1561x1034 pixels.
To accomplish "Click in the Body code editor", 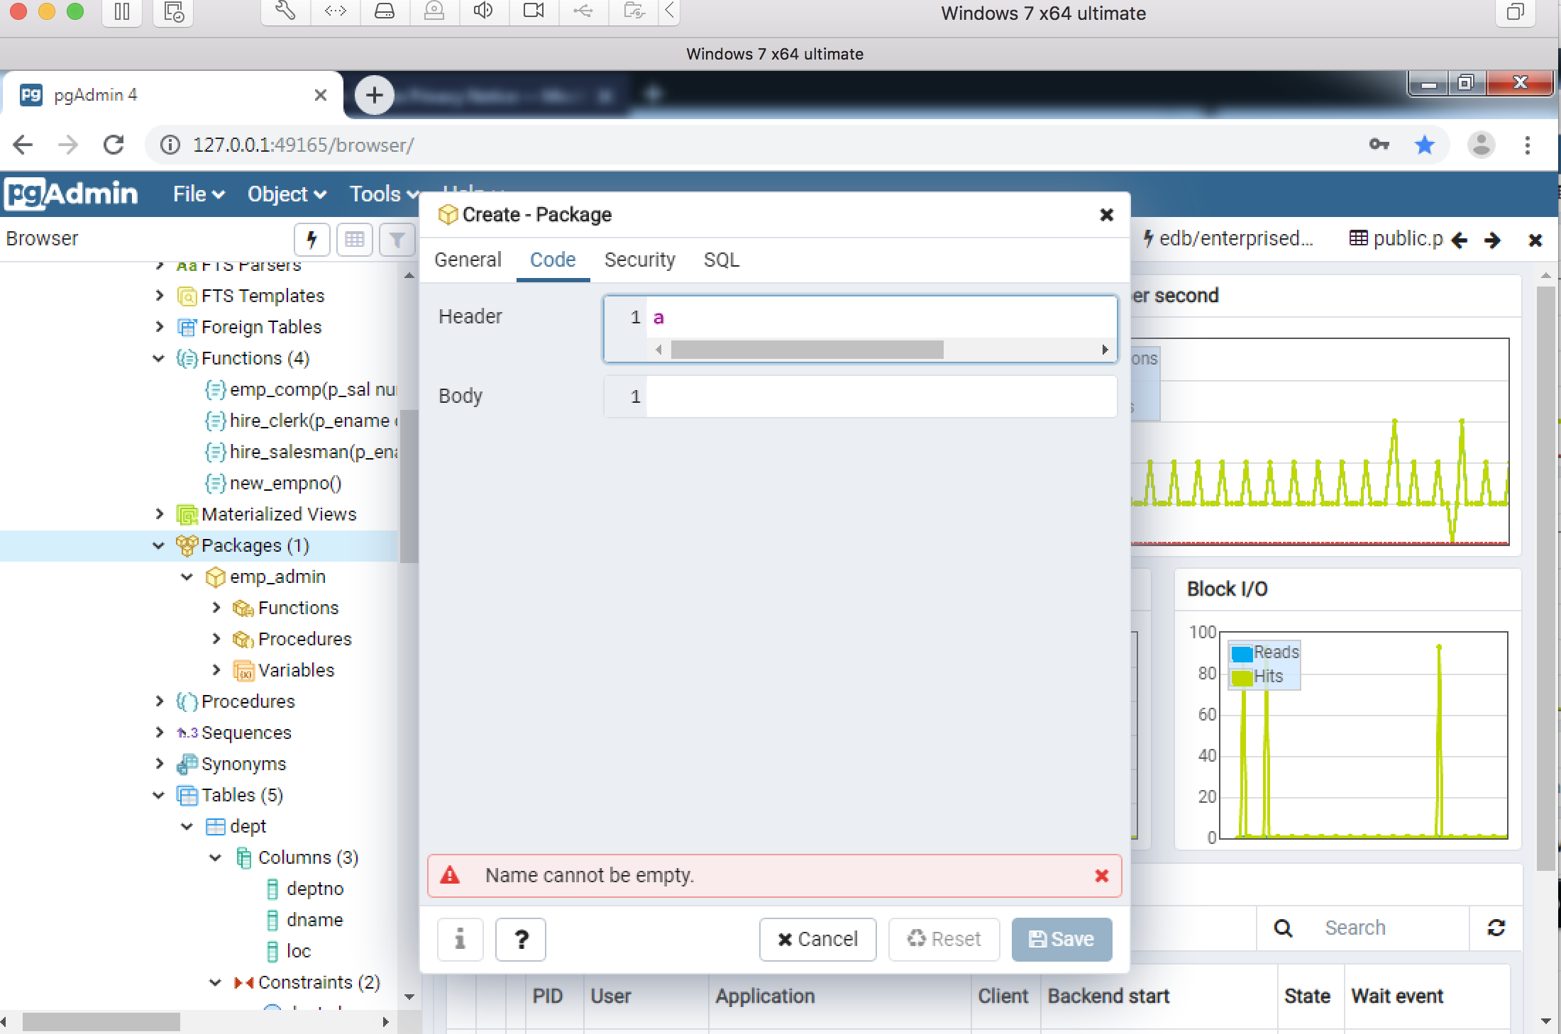I will pyautogui.click(x=880, y=396).
